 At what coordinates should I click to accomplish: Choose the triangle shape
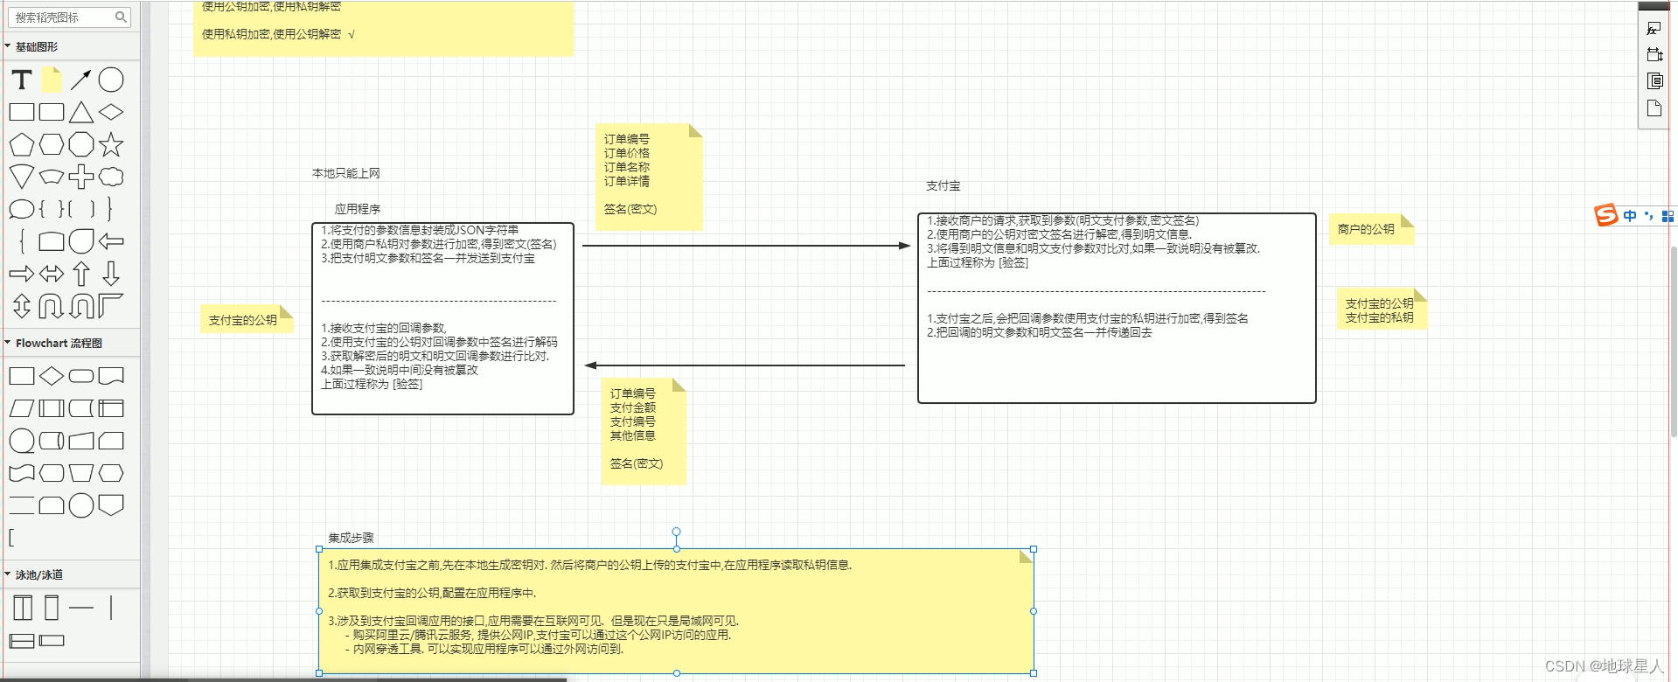81,112
